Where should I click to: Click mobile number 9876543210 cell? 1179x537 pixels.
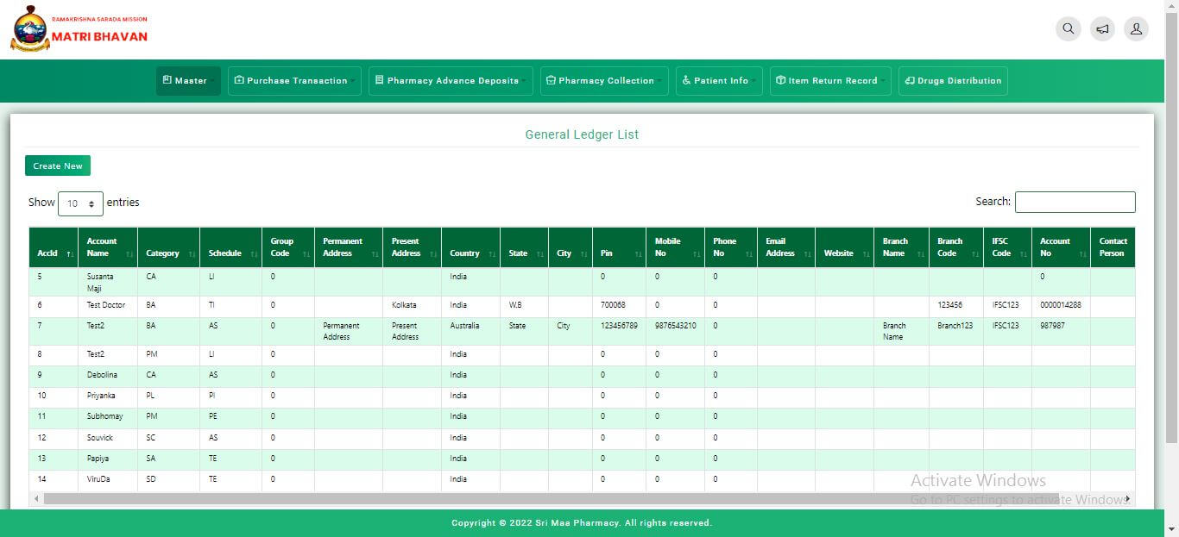click(x=675, y=331)
